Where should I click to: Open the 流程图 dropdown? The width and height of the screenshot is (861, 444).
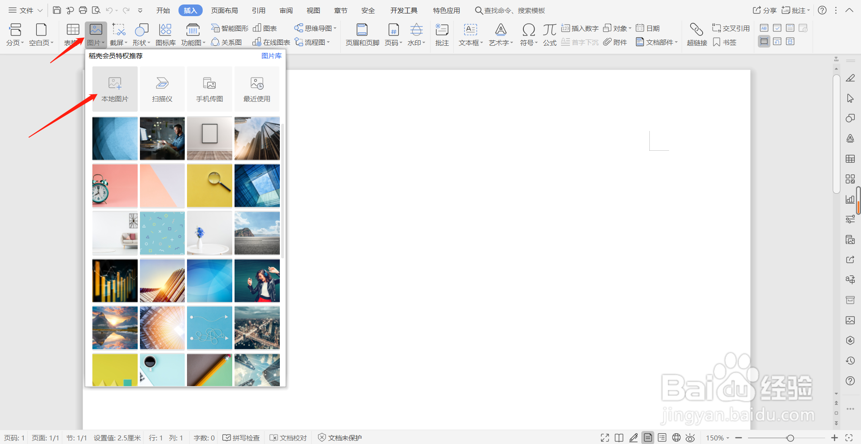313,42
